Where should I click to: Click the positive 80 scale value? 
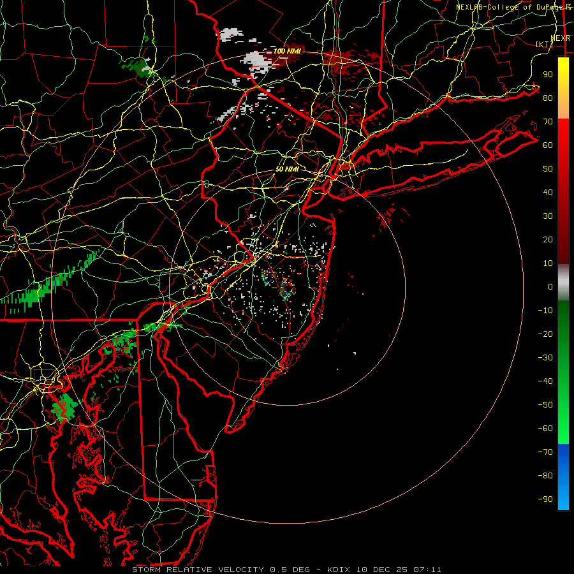coord(548,98)
